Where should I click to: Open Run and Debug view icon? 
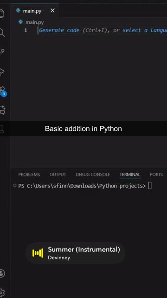(2, 72)
